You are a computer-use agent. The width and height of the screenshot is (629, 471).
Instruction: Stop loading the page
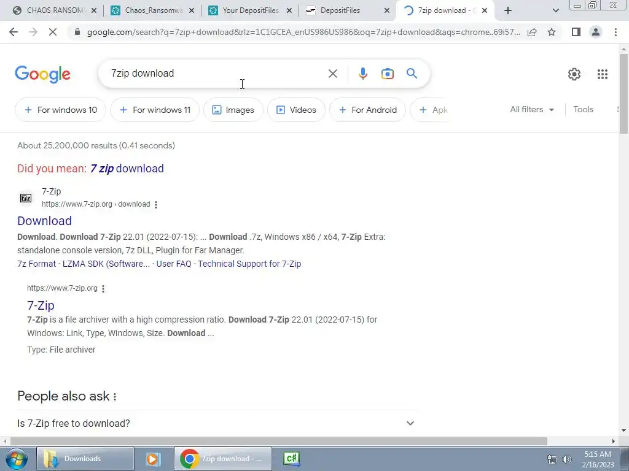pos(53,32)
